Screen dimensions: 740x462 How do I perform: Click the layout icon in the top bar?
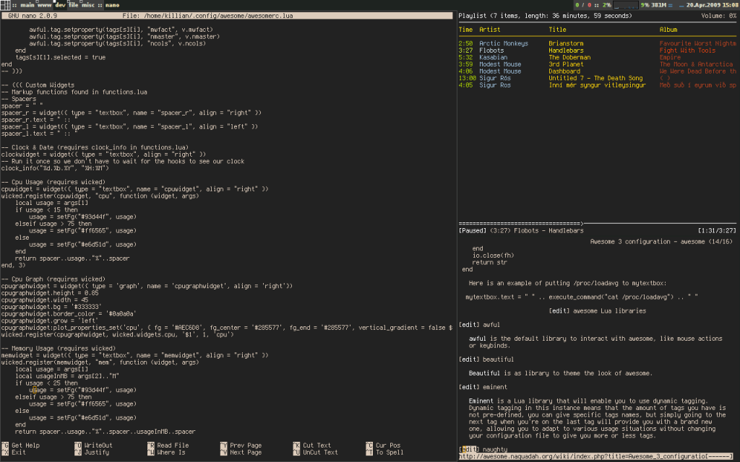[x=5, y=5]
